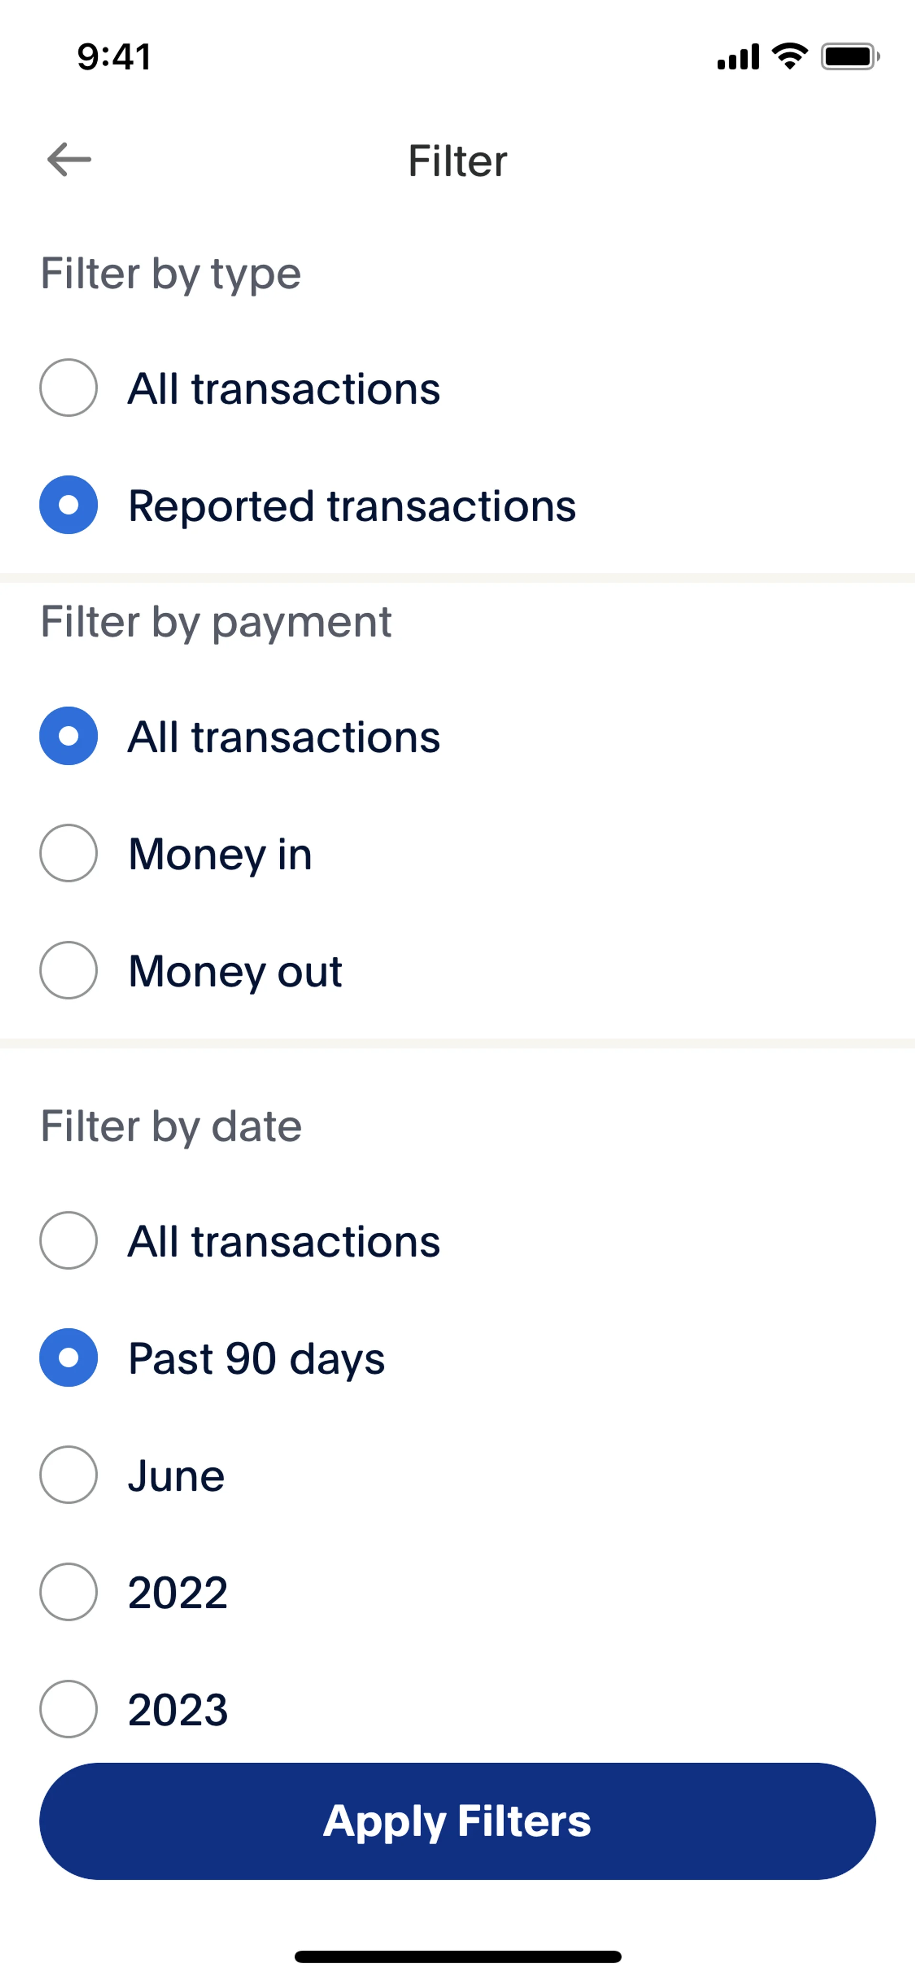Select the Money out option
The width and height of the screenshot is (915, 1982).
(x=69, y=970)
